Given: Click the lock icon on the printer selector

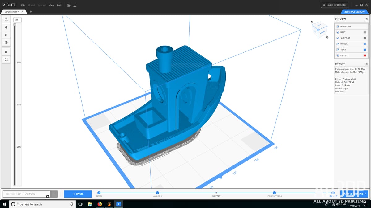Looking at the screenshot, I should (48, 197).
